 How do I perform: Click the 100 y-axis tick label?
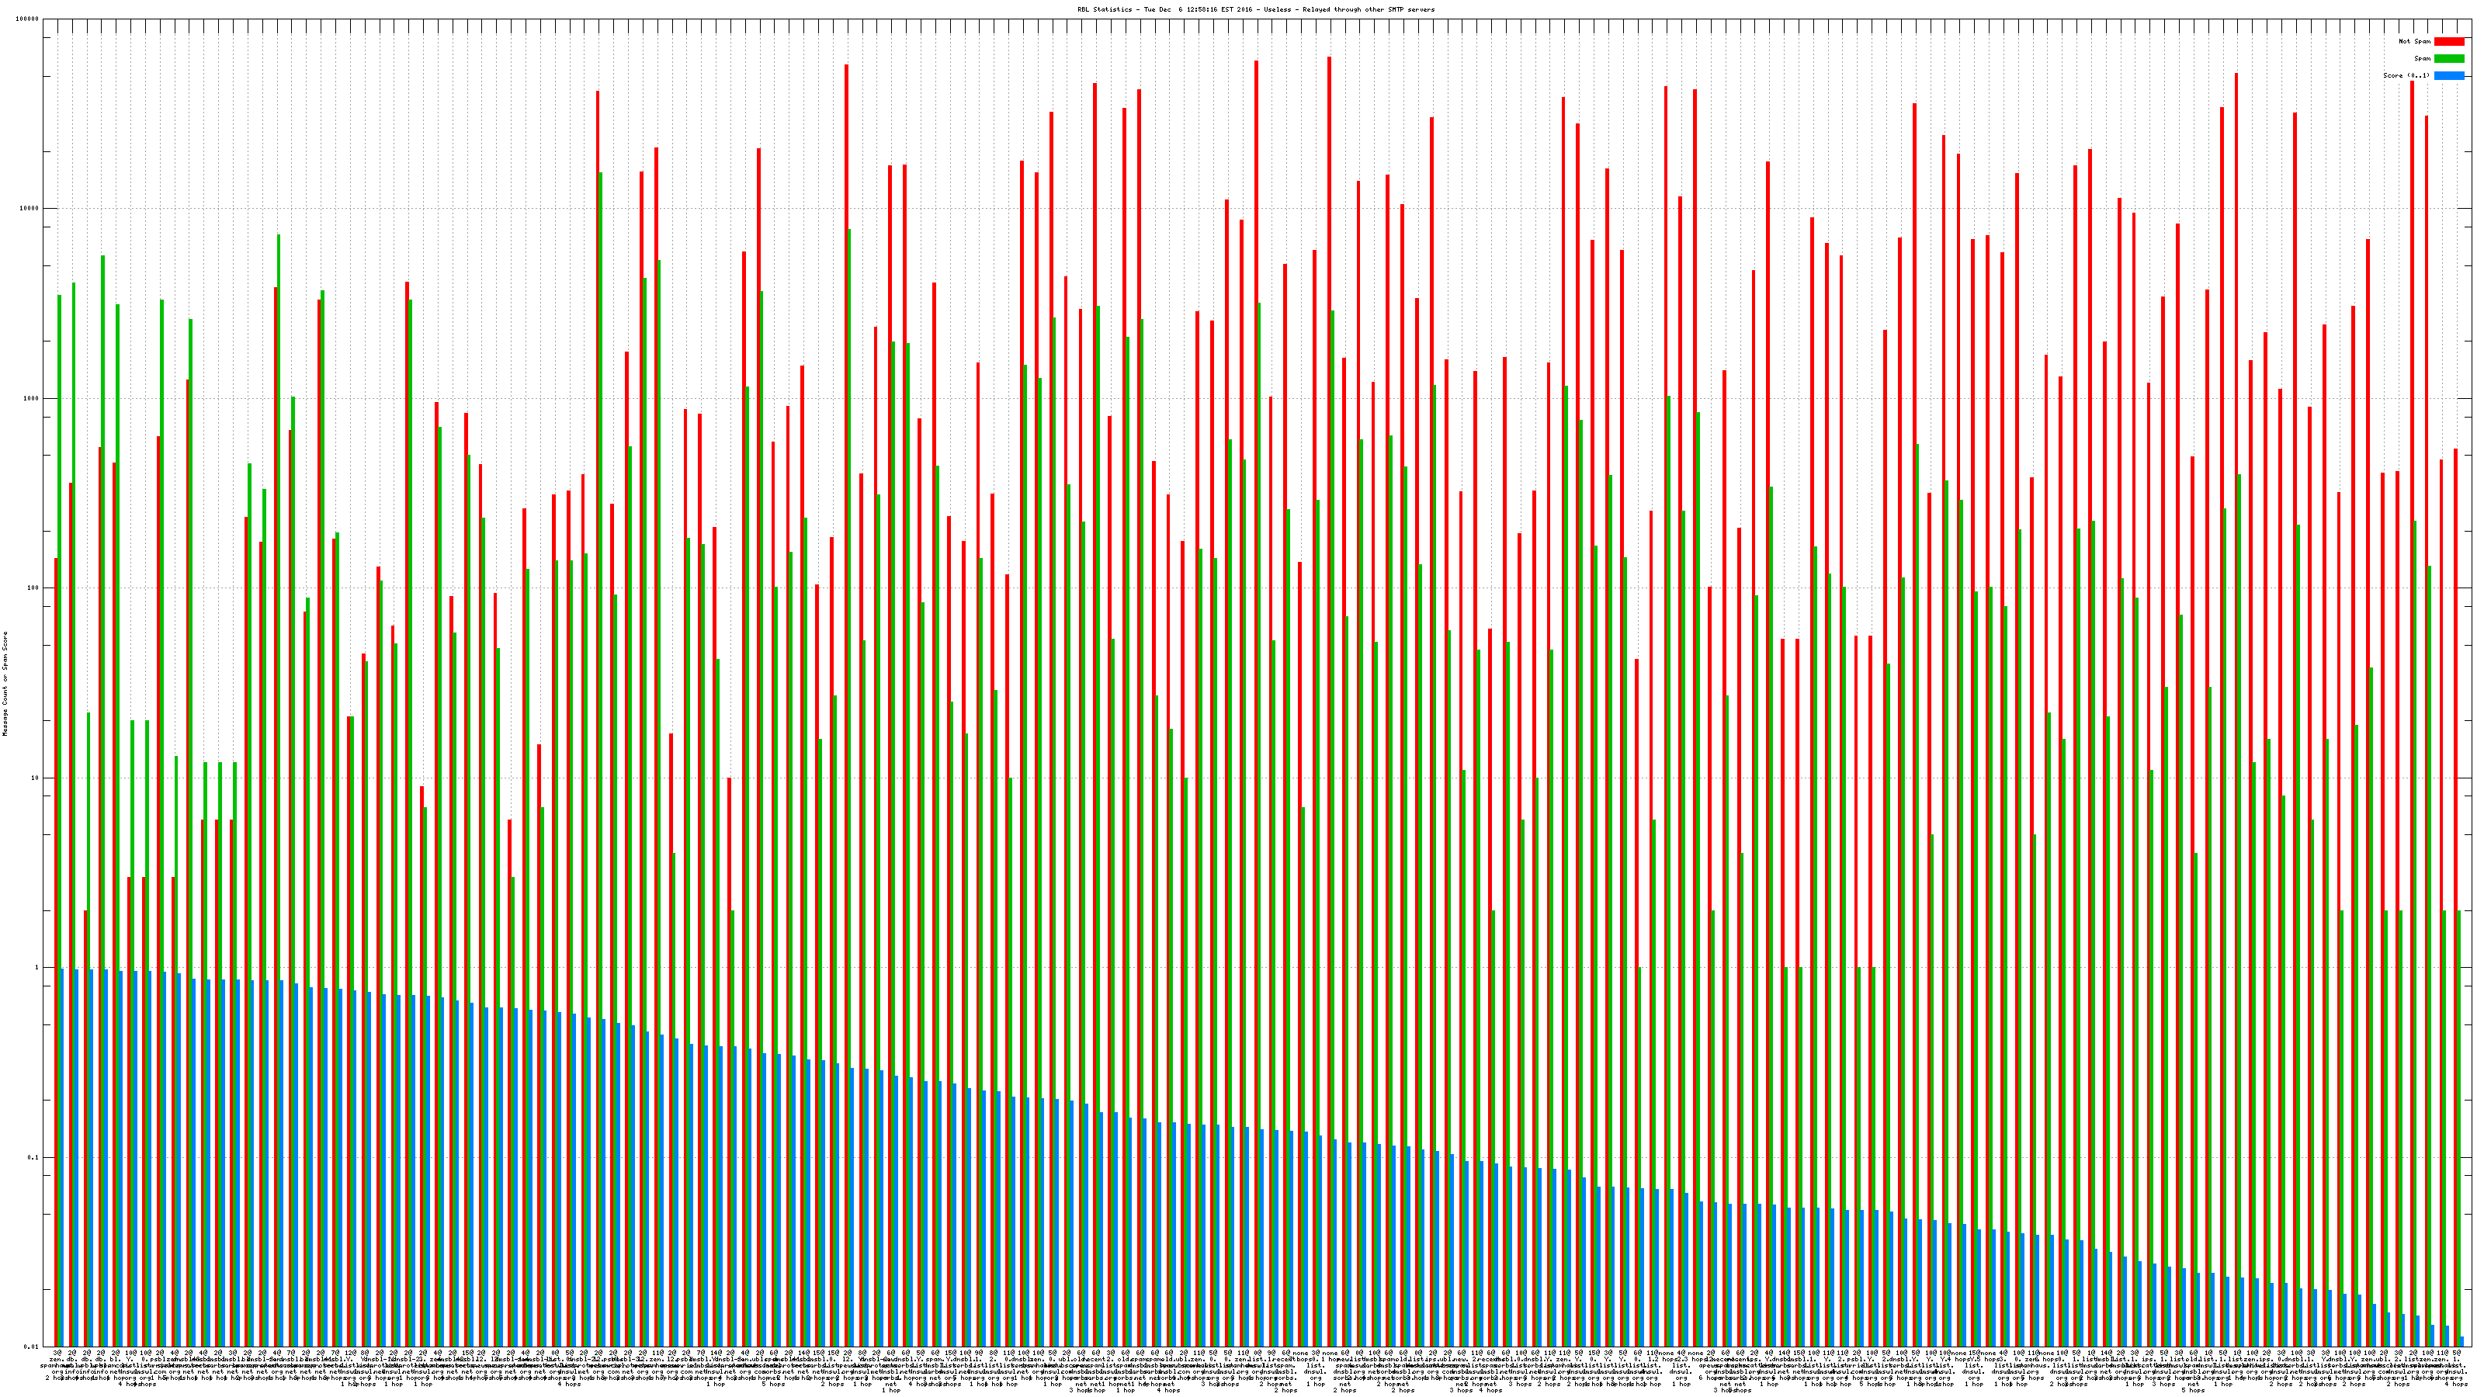pyautogui.click(x=33, y=588)
